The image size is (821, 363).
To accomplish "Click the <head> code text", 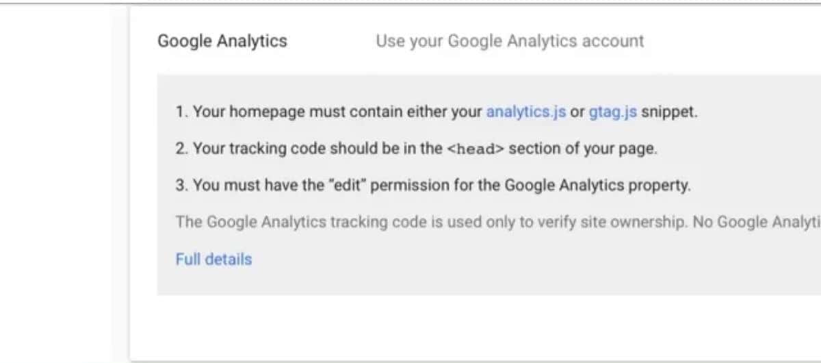I will (475, 149).
